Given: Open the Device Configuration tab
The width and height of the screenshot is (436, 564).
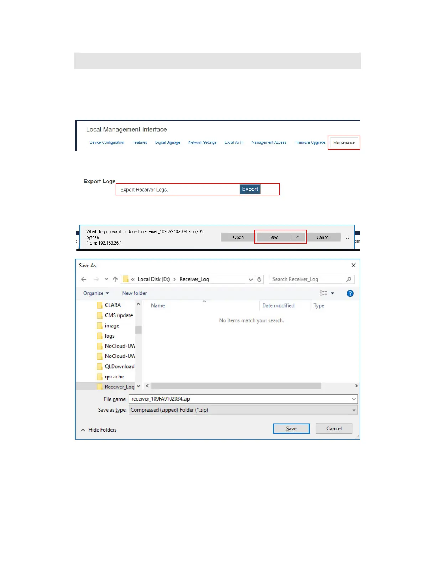Looking at the screenshot, I should (x=107, y=142).
